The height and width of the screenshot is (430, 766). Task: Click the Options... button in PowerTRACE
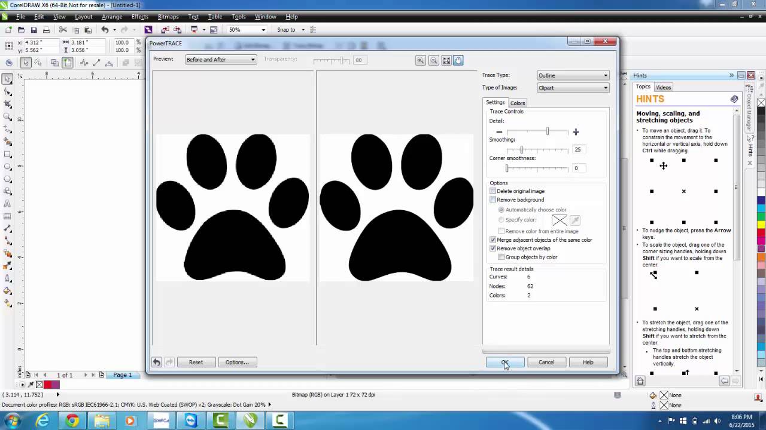click(237, 362)
